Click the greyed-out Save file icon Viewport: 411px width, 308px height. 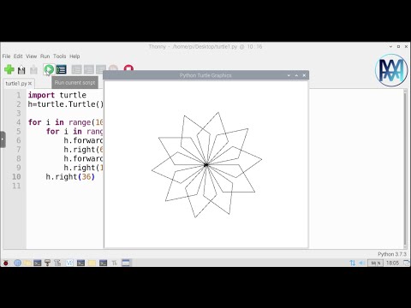[33, 69]
